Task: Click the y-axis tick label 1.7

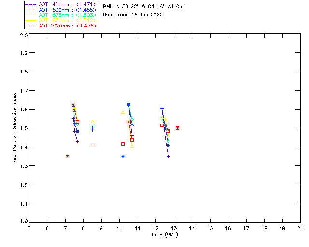Action: [x=24, y=91]
